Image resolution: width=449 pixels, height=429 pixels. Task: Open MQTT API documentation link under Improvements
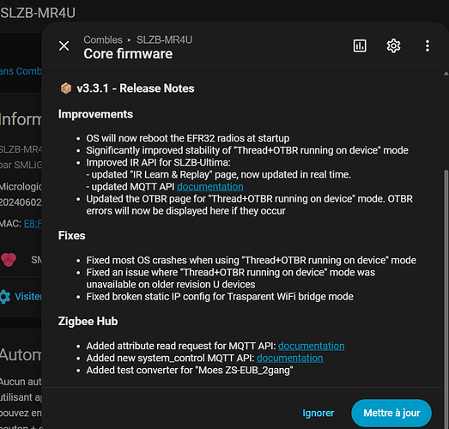209,186
